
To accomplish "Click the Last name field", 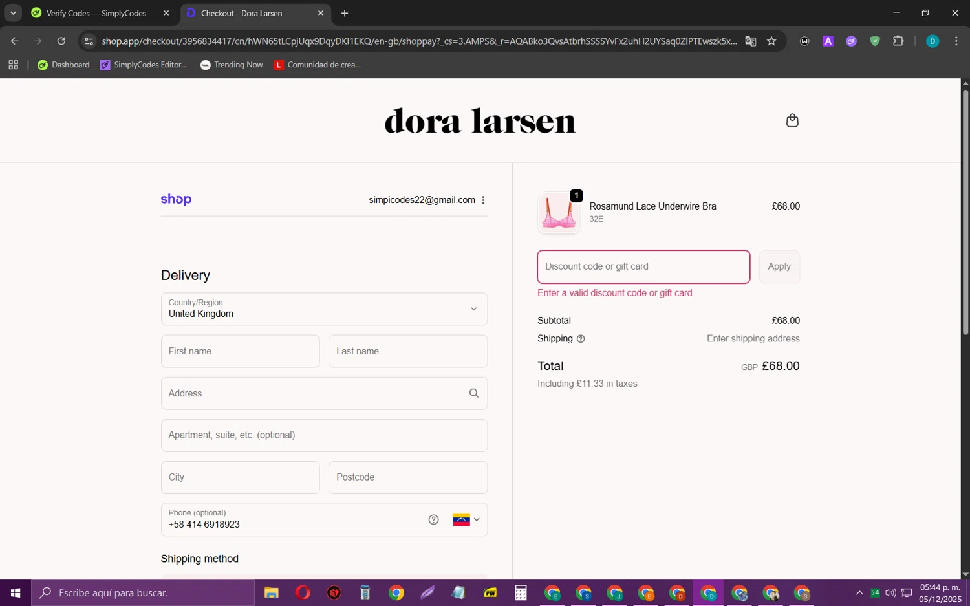I will [408, 351].
